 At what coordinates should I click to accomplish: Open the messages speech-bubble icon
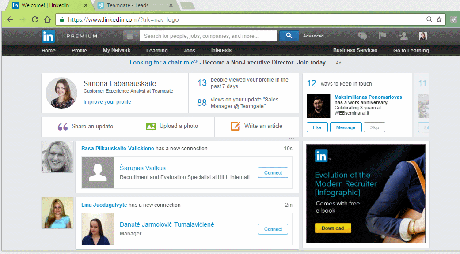tap(363, 36)
